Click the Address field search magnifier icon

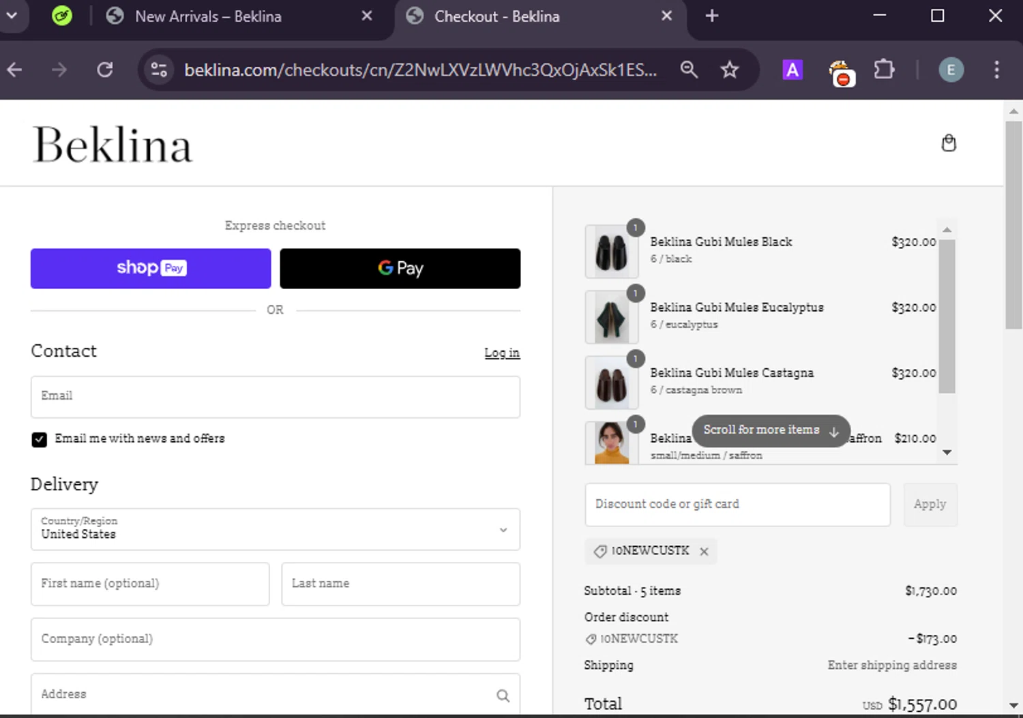click(x=503, y=695)
